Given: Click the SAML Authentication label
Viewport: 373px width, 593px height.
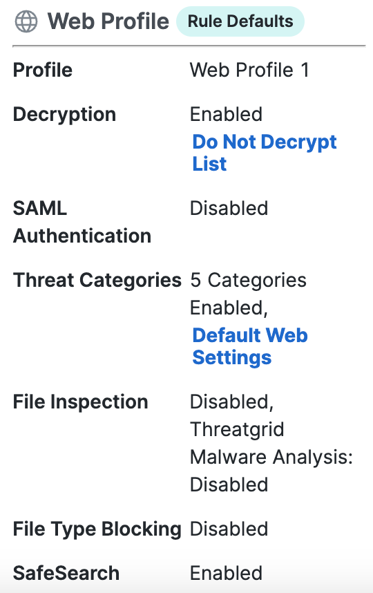Looking at the screenshot, I should coord(82,222).
